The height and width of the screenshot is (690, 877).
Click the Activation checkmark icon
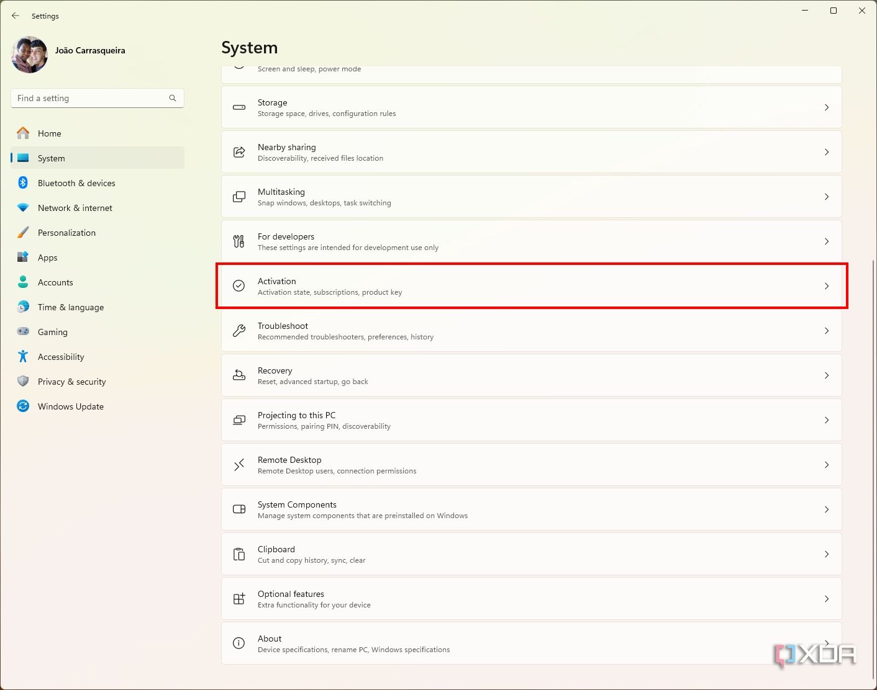click(x=239, y=286)
